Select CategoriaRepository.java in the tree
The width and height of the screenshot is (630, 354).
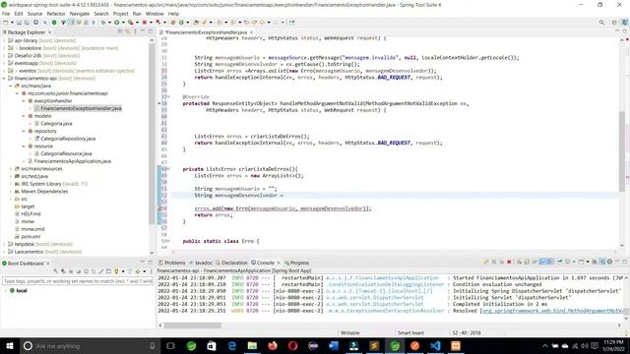pyautogui.click(x=68, y=139)
